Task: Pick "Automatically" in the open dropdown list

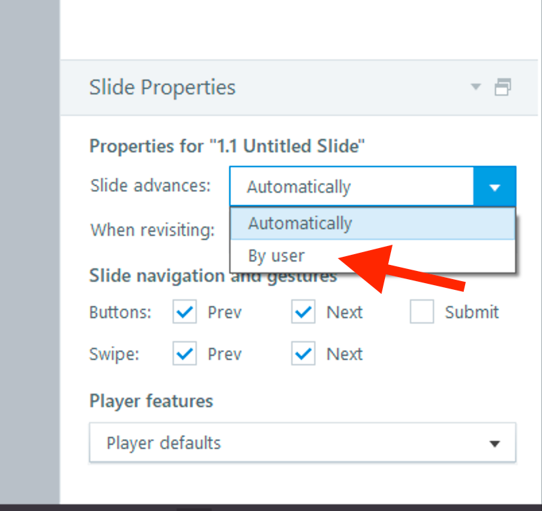Action: pos(300,223)
